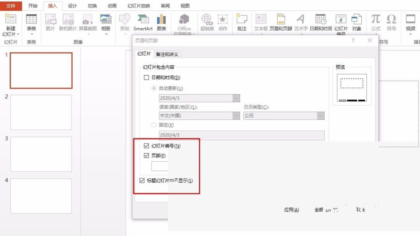Expand the New Slide dropdown arrow
This screenshot has height=236, width=420.
click(x=18, y=34)
